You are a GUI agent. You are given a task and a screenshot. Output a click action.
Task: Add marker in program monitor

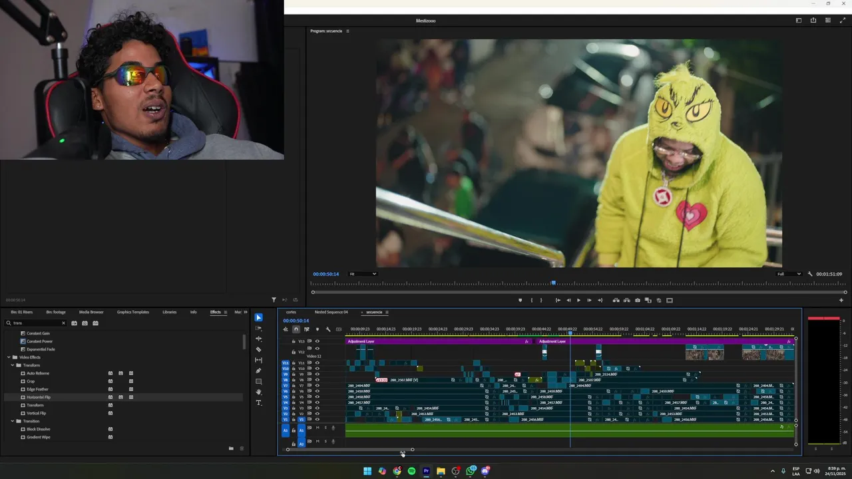tap(520, 300)
